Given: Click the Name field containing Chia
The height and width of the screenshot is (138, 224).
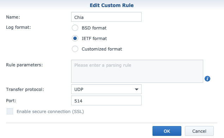Looking at the screenshot, I should [x=106, y=17].
